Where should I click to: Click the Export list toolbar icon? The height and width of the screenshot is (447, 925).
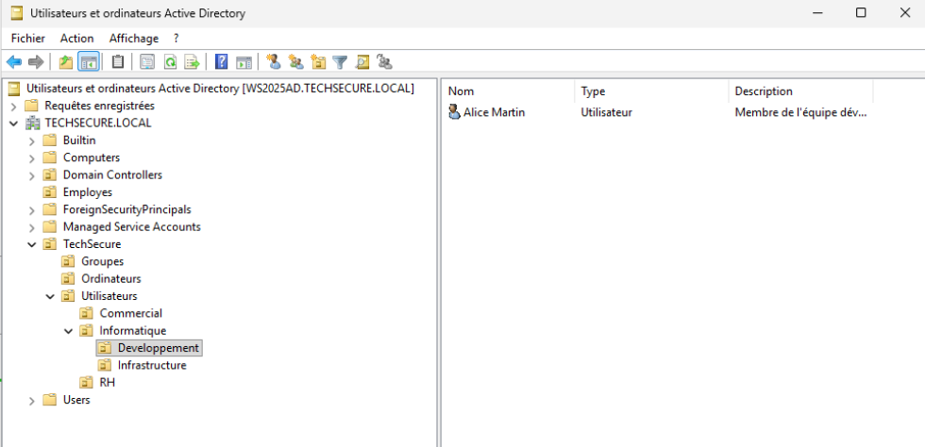[x=192, y=62]
